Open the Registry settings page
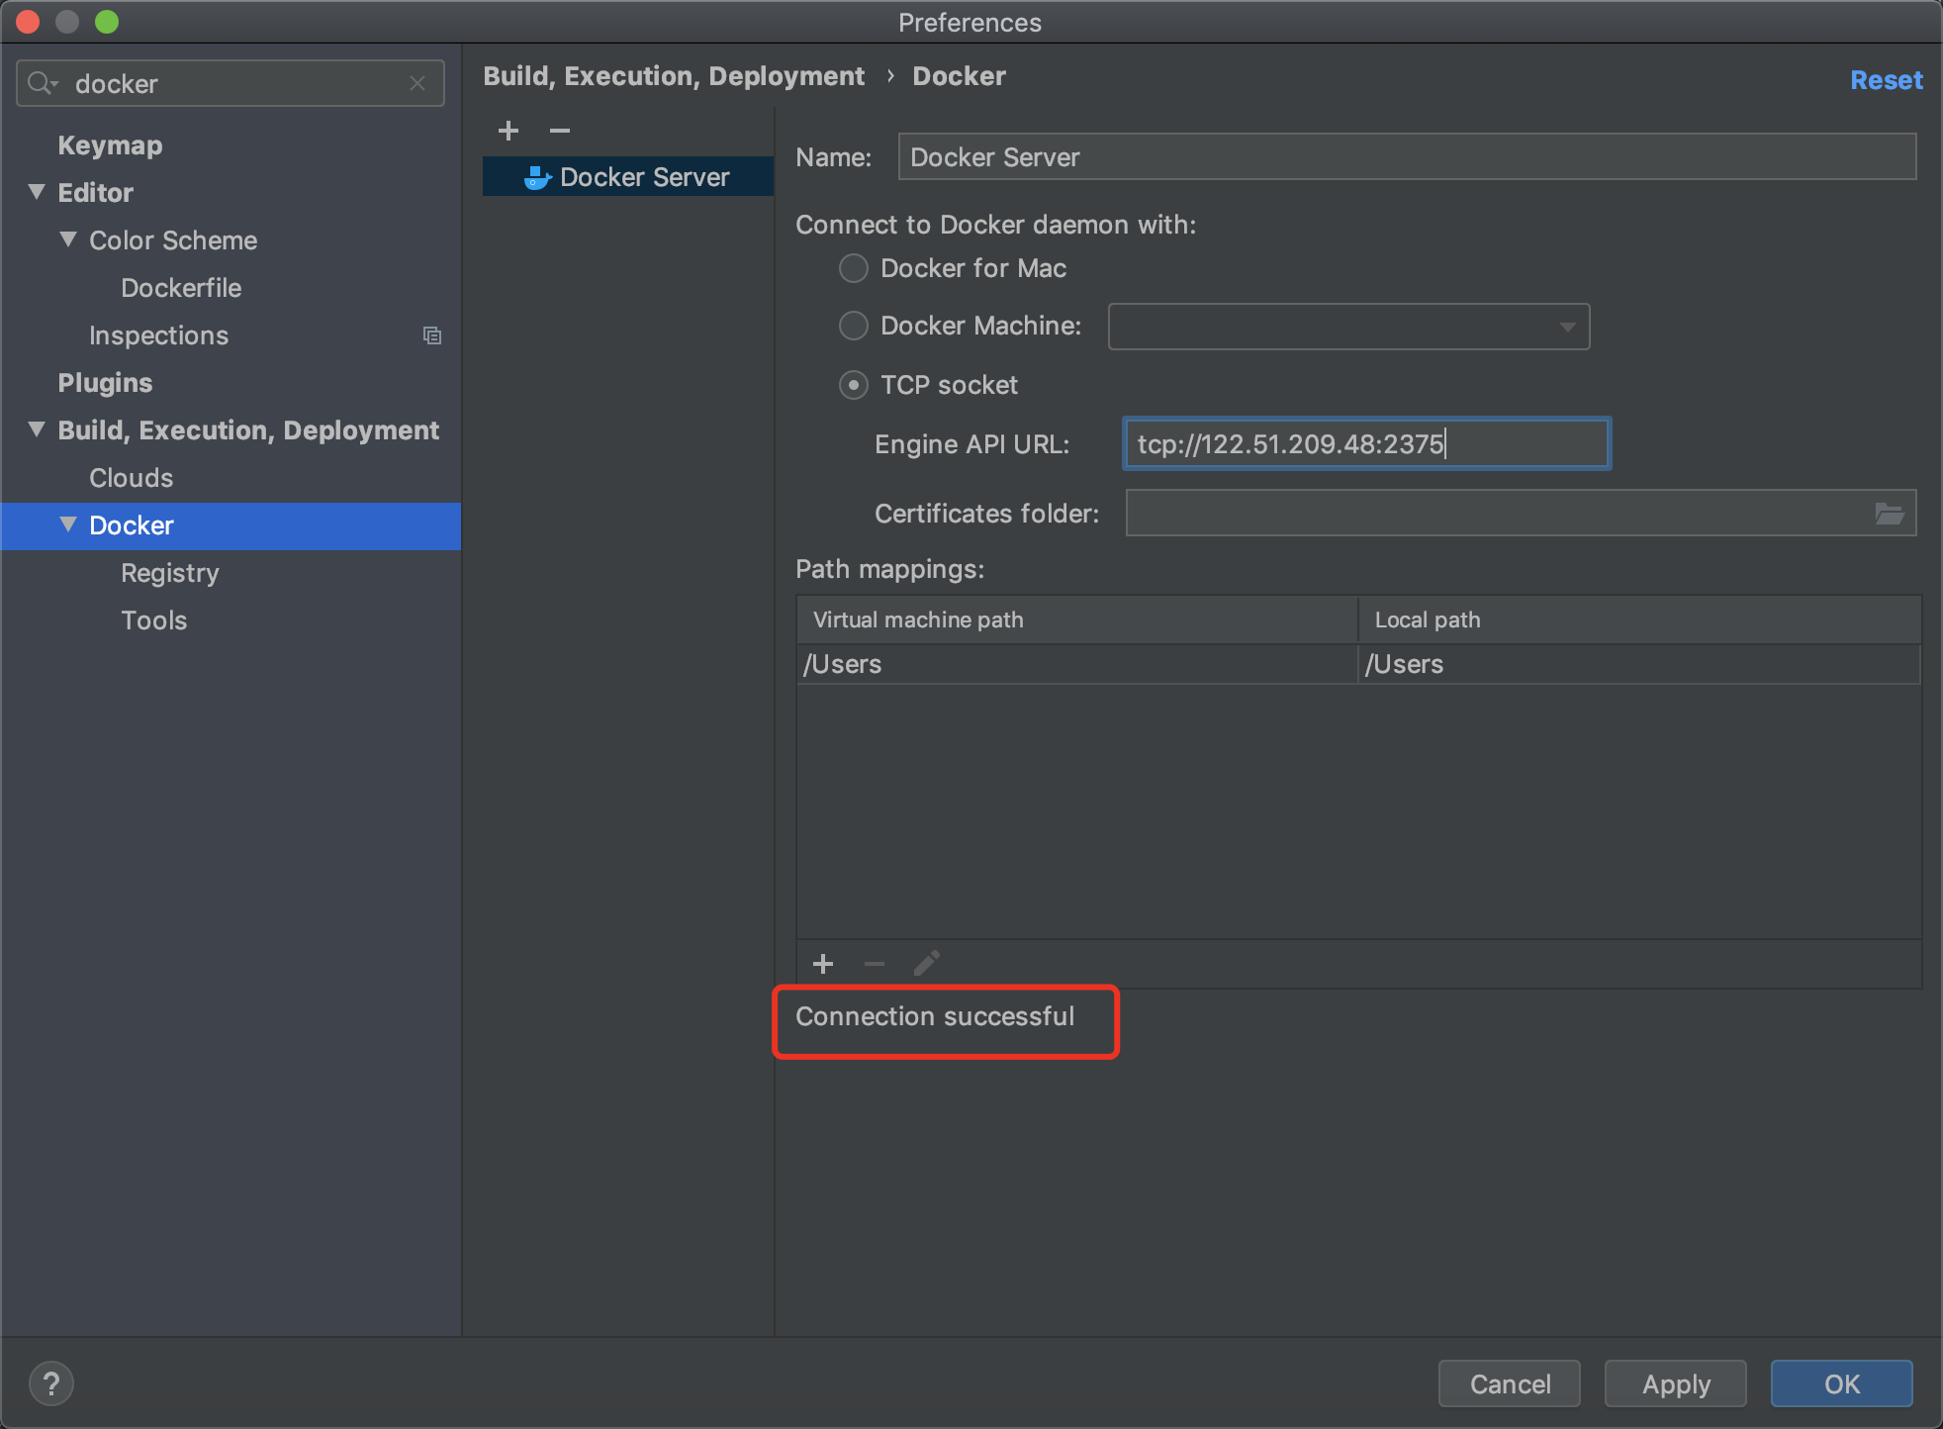Screen dimensions: 1943x1429 pos(170,573)
